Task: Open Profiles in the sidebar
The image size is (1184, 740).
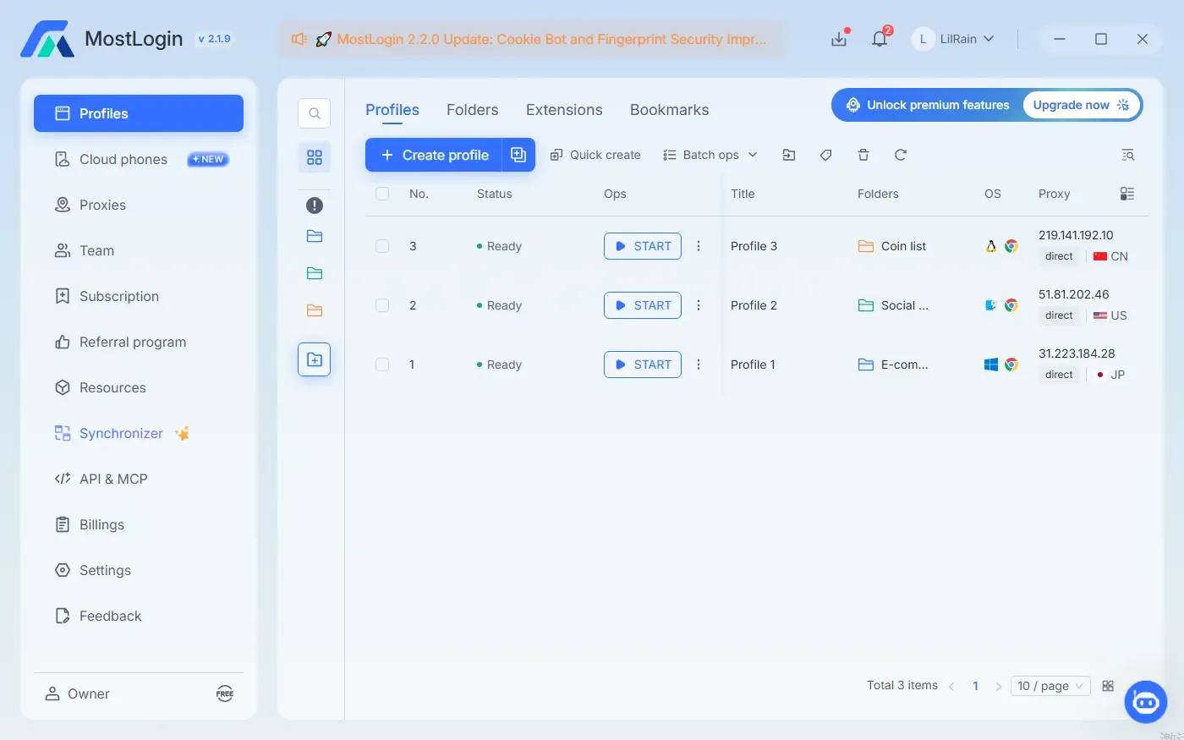Action: pyautogui.click(x=139, y=113)
